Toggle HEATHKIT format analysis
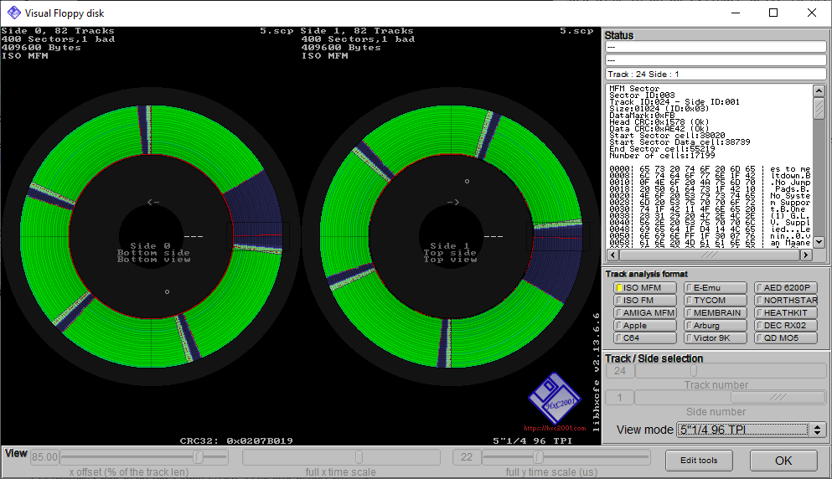 pos(786,313)
